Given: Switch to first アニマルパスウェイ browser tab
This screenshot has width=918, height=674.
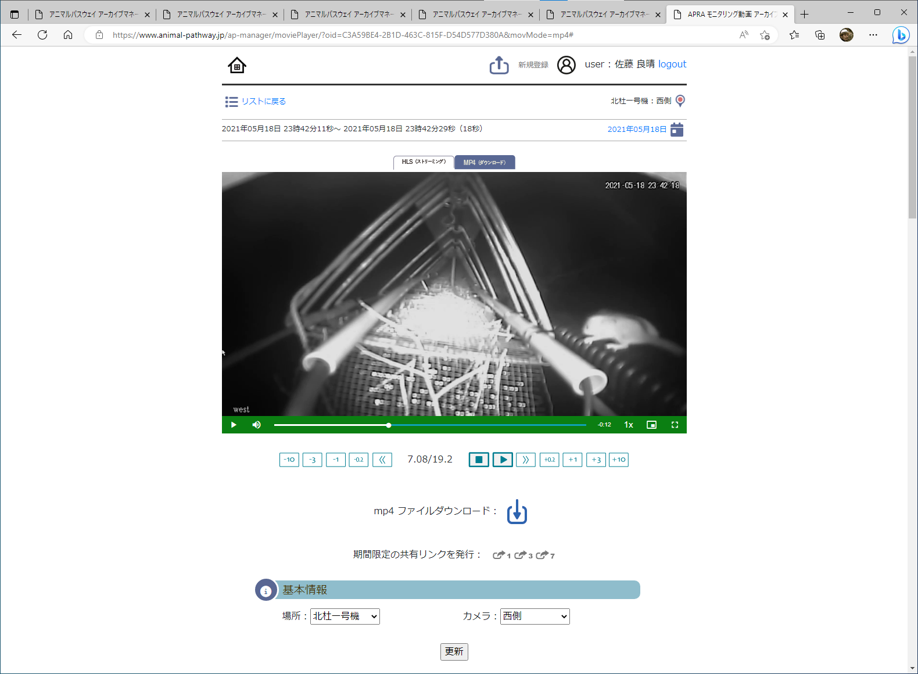Looking at the screenshot, I should click(92, 15).
